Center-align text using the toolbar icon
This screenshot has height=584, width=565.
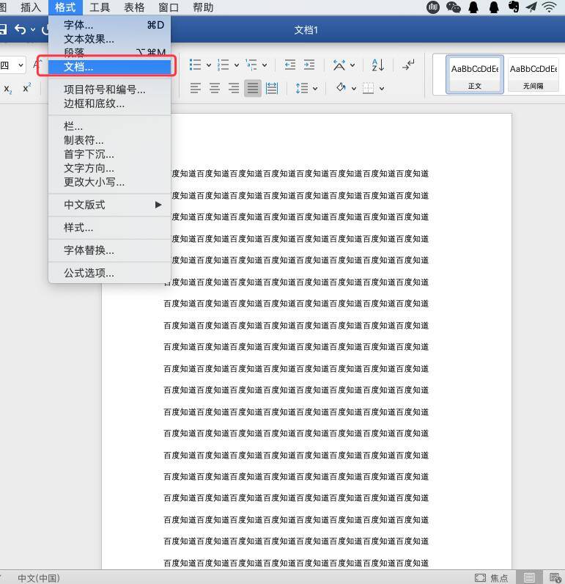pos(215,88)
